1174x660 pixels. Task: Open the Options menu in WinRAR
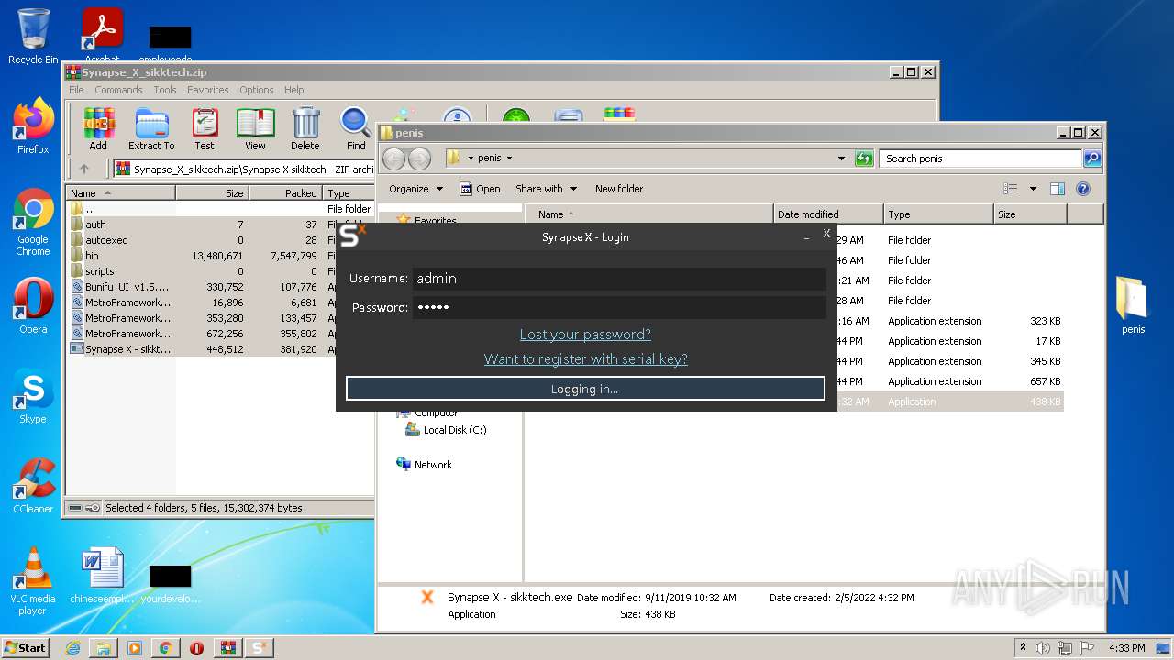pos(257,90)
